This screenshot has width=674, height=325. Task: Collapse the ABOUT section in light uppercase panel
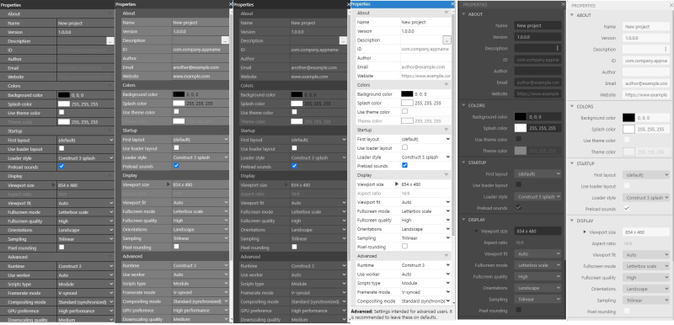[572, 15]
